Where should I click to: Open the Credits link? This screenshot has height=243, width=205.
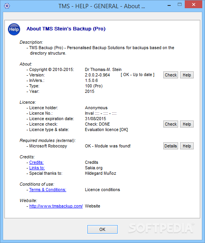(36, 162)
